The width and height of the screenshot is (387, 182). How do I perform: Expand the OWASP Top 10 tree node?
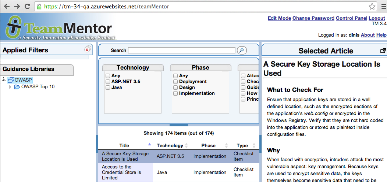click(x=10, y=87)
